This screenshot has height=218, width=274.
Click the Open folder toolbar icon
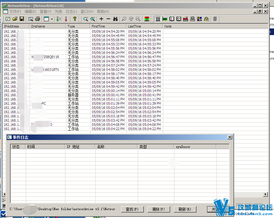pos(15,19)
